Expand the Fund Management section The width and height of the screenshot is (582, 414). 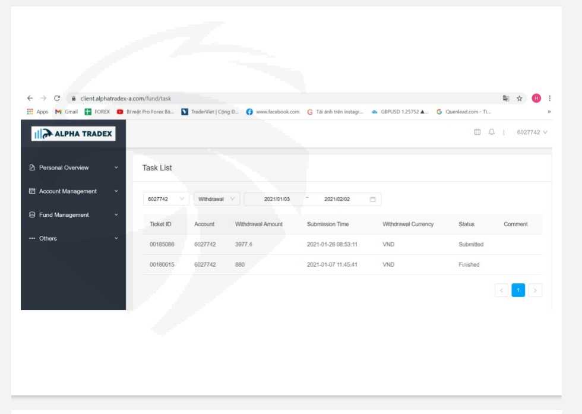(x=74, y=215)
